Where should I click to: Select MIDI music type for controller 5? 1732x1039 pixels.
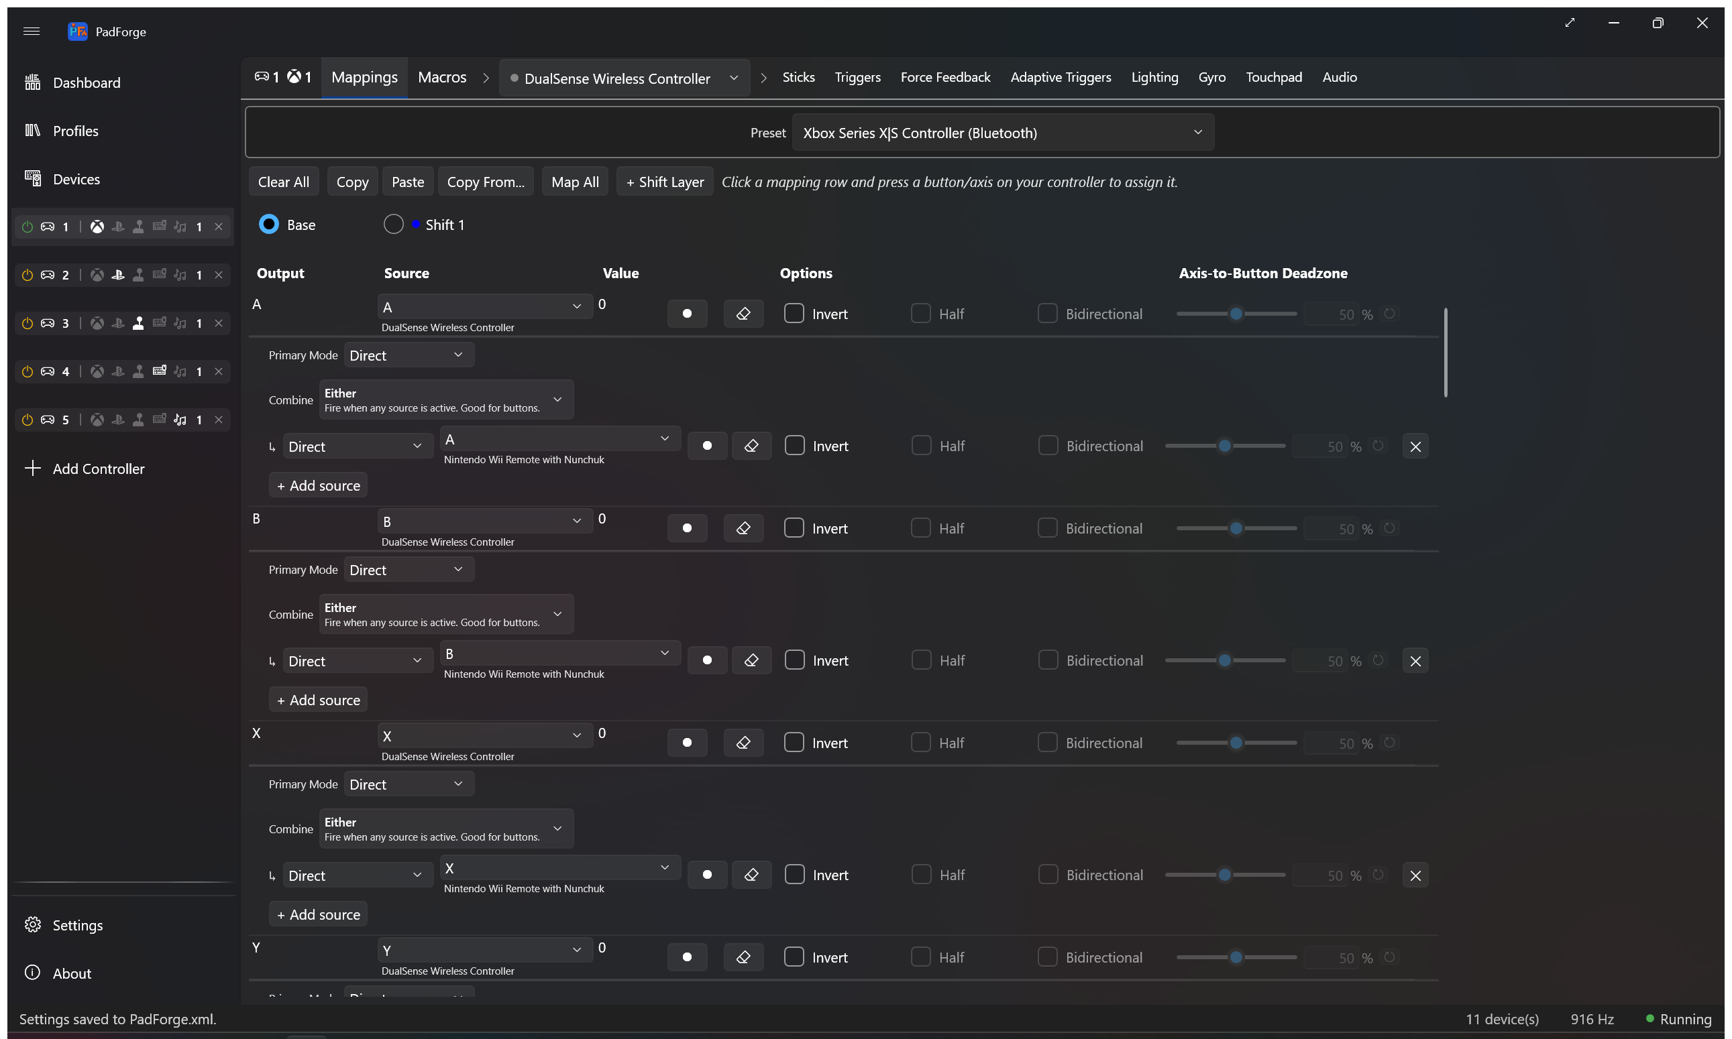180,420
